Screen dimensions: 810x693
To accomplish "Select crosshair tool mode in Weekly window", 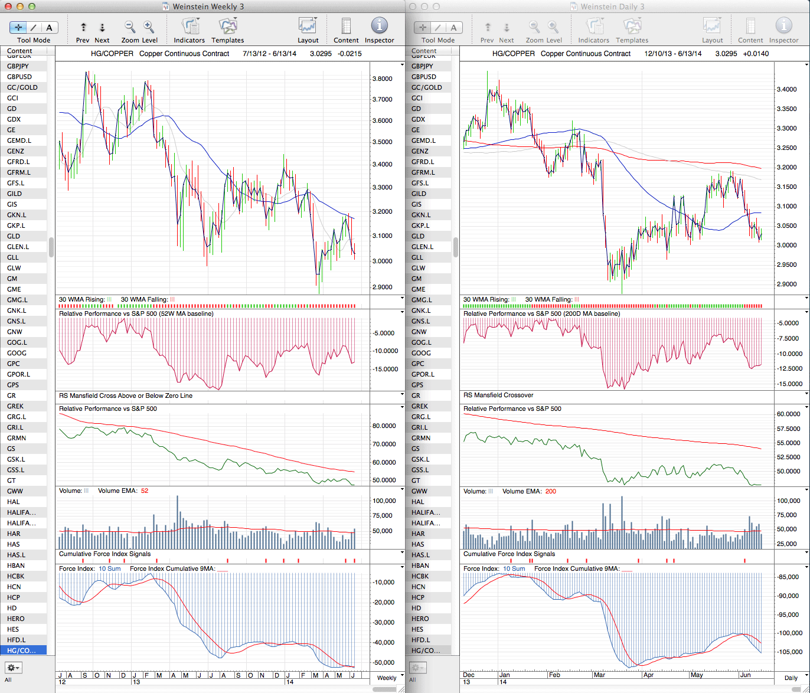I will (x=18, y=27).
